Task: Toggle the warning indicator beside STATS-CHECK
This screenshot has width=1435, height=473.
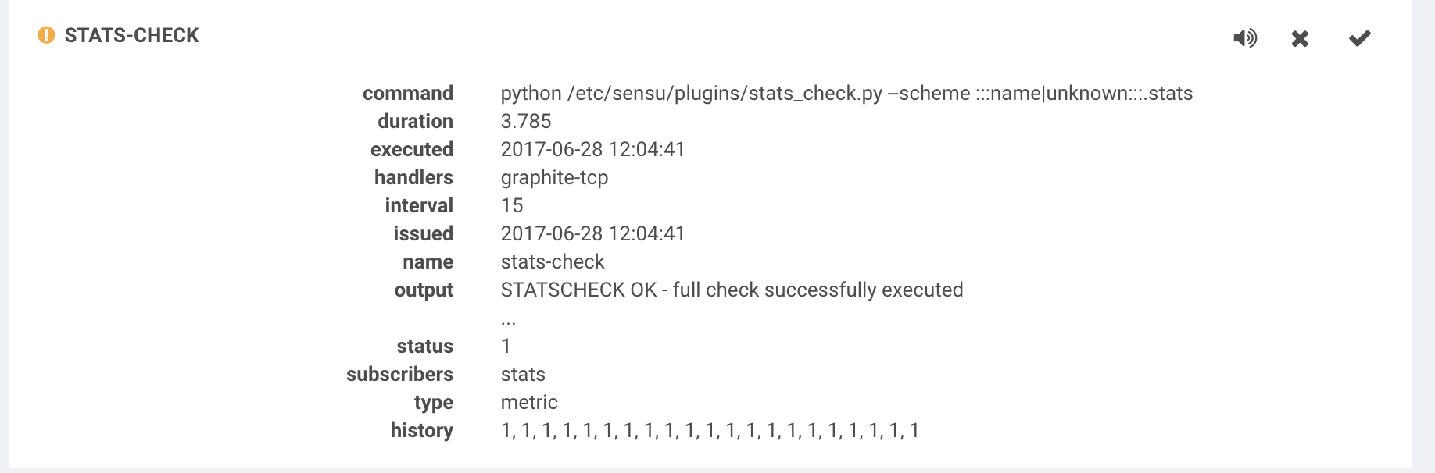Action: pyautogui.click(x=45, y=34)
